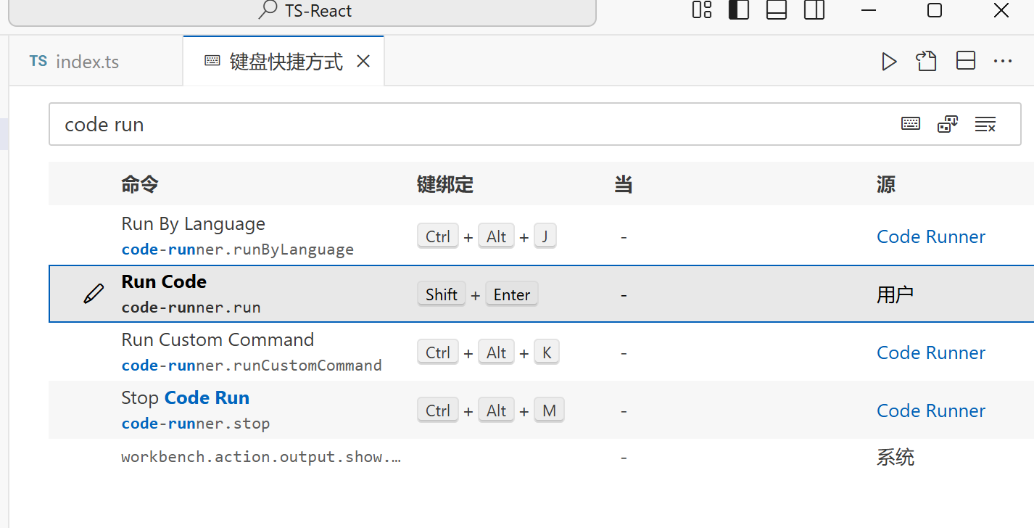Click the code-runner.runCustomCommand command ID

tap(252, 366)
